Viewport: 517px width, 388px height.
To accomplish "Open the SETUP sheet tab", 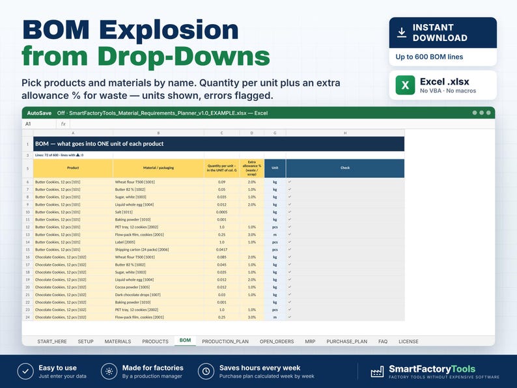I will tap(86, 342).
